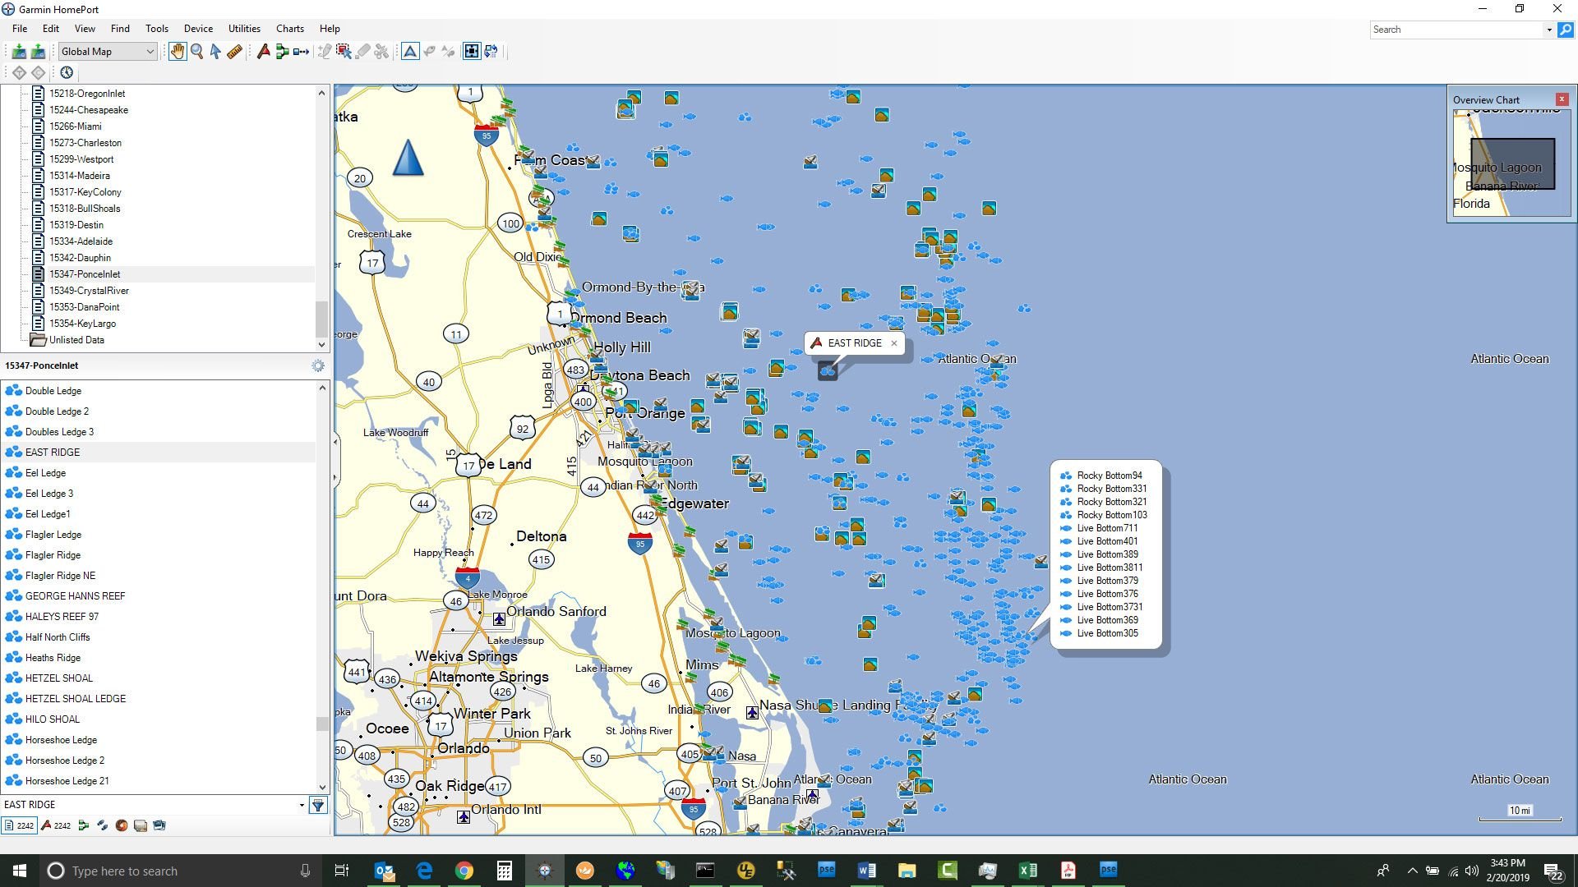Click Live Bottom711 in the map popup
The height and width of the screenshot is (887, 1578).
1107,528
